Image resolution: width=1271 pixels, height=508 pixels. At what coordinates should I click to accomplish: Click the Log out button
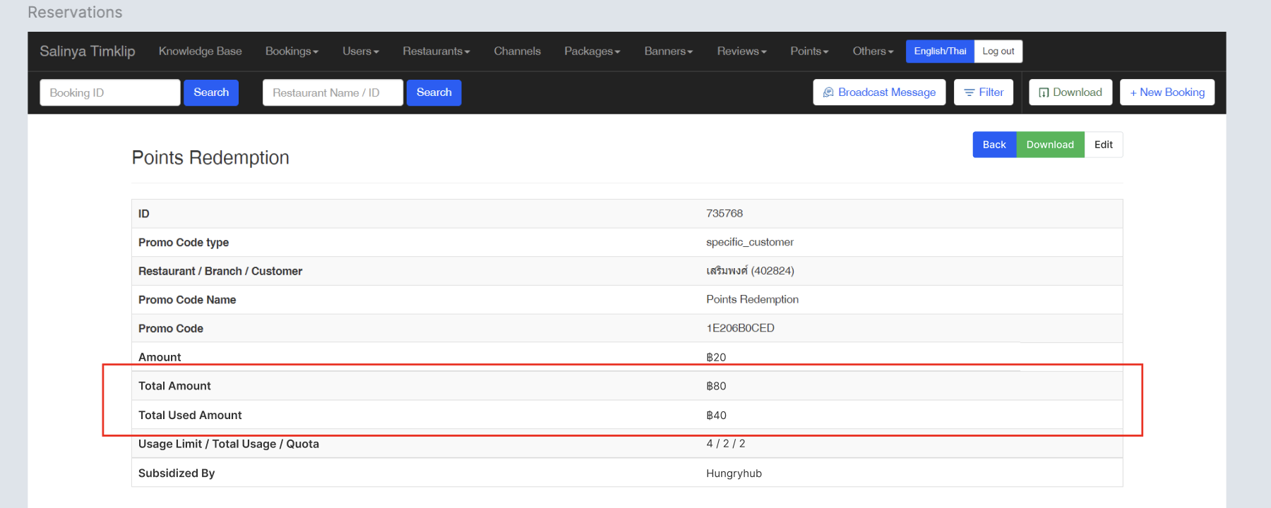(998, 52)
